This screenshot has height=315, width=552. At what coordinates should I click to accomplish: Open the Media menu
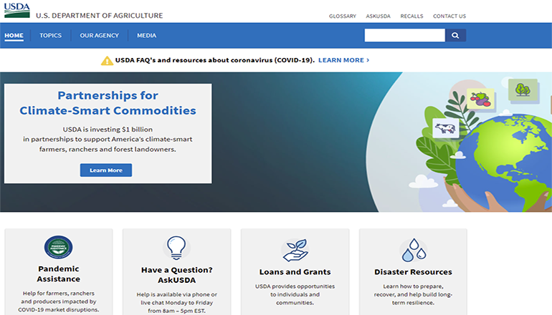(x=146, y=36)
